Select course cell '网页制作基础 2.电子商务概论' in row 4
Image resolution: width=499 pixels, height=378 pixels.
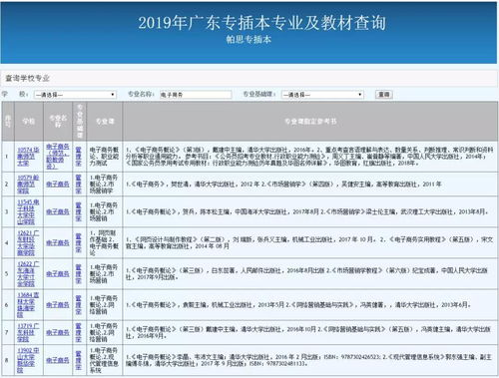(x=104, y=243)
